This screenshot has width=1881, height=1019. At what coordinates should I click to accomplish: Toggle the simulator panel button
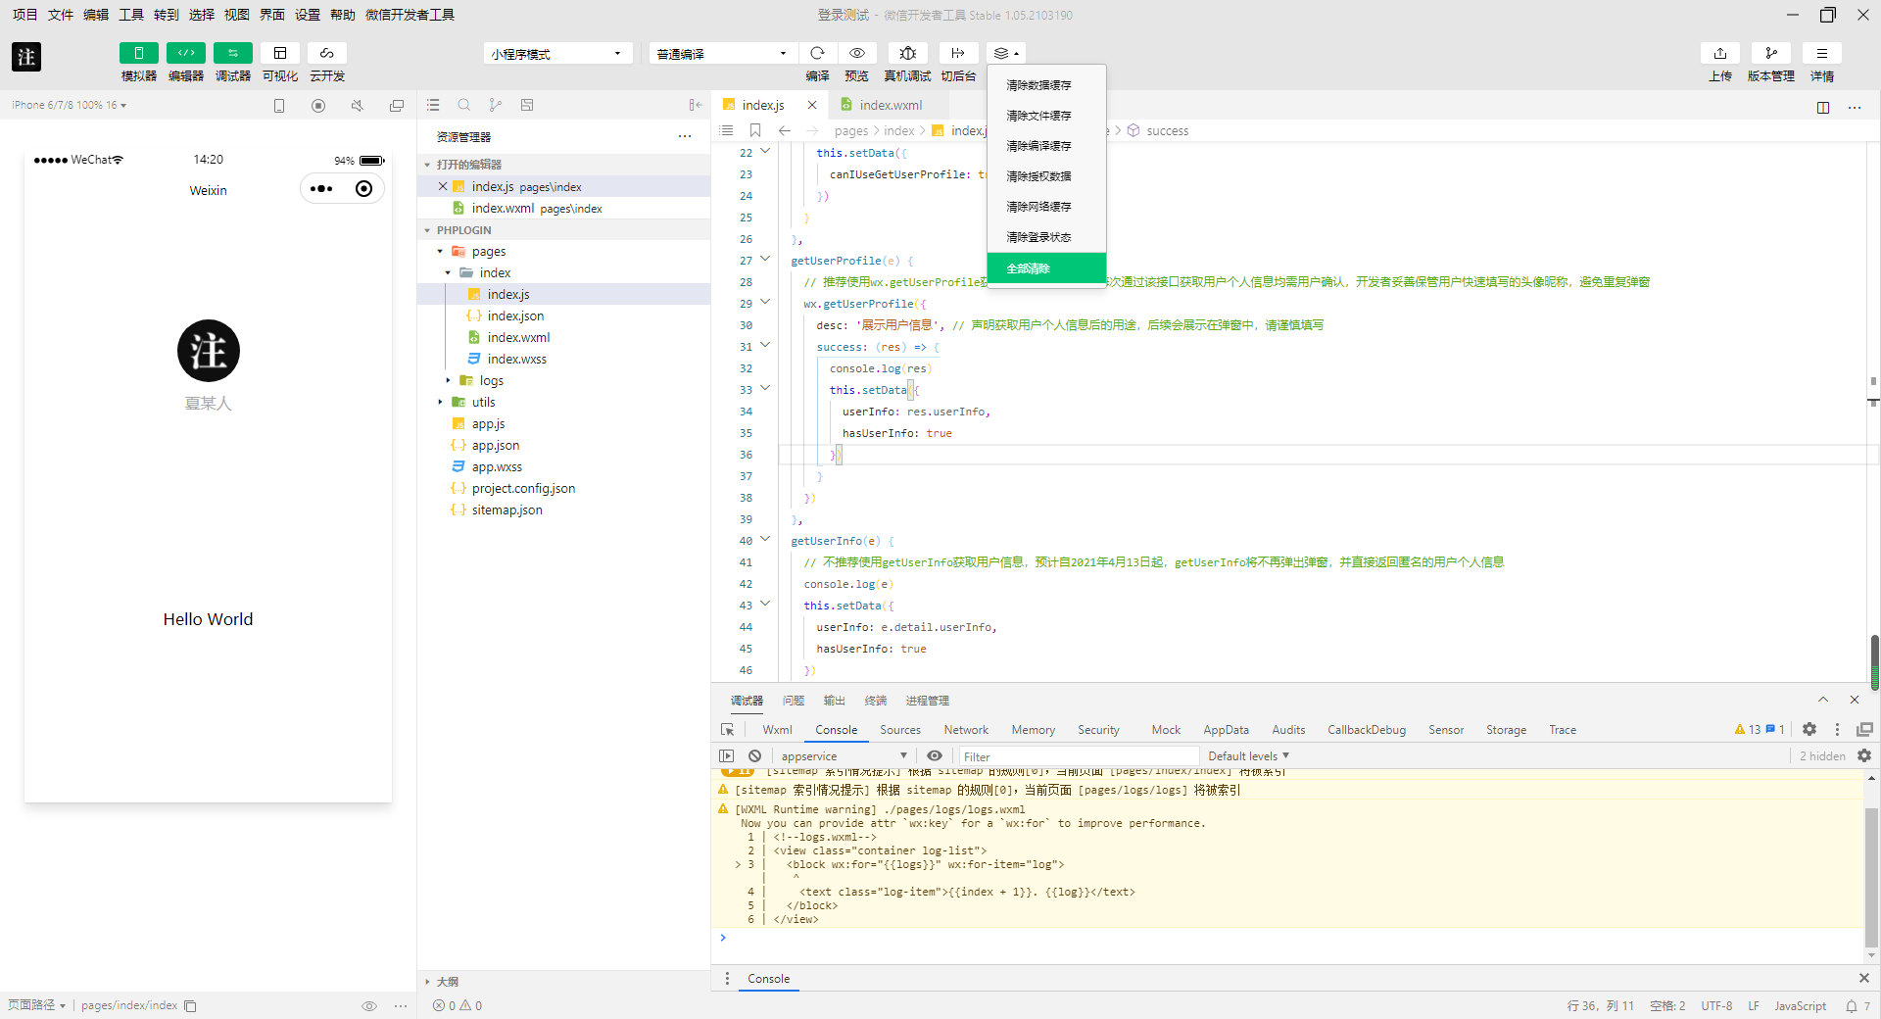138,53
